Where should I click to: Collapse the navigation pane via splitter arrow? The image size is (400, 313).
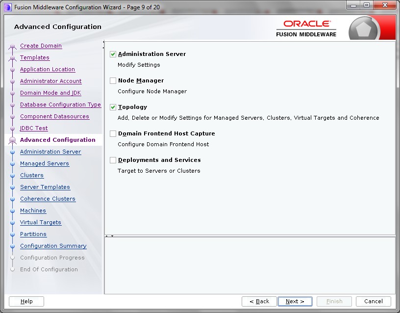tap(103, 42)
